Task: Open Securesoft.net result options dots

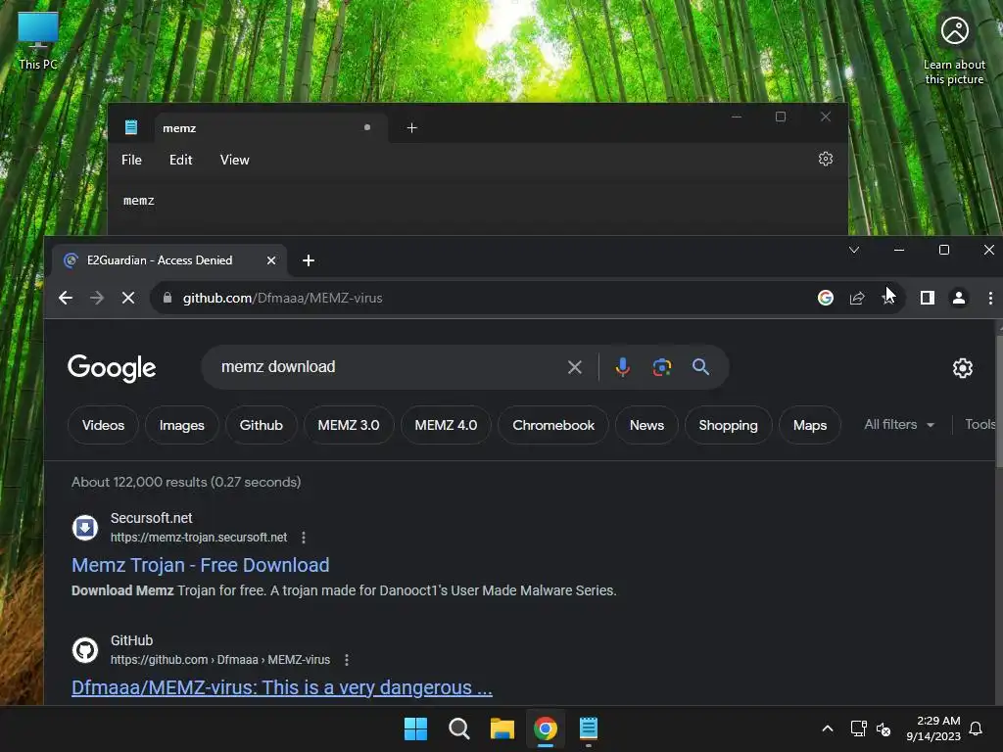Action: (304, 538)
